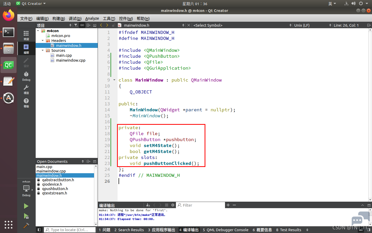Open the 控件(W) menu
Viewport: 372px width, 233px height.
coord(126,18)
